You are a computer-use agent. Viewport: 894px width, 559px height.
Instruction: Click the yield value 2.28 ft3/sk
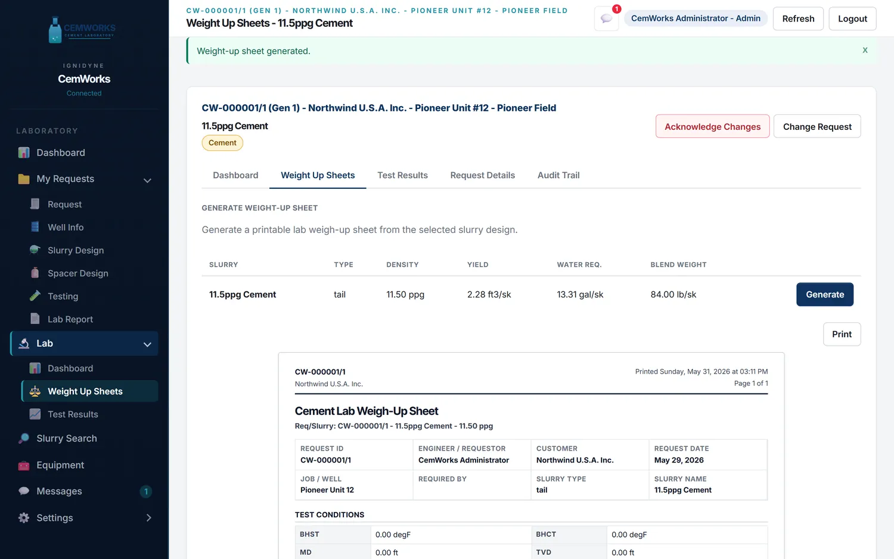tap(489, 294)
